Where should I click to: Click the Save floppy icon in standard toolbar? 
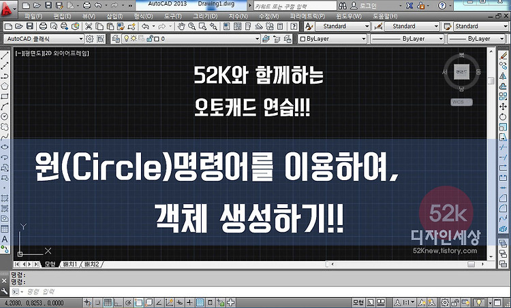click(x=30, y=27)
